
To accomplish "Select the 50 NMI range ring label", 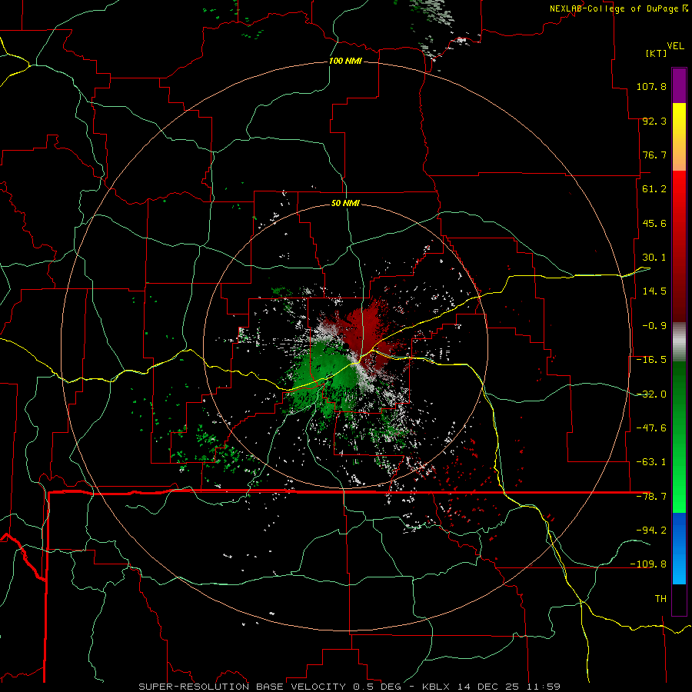I will point(345,203).
